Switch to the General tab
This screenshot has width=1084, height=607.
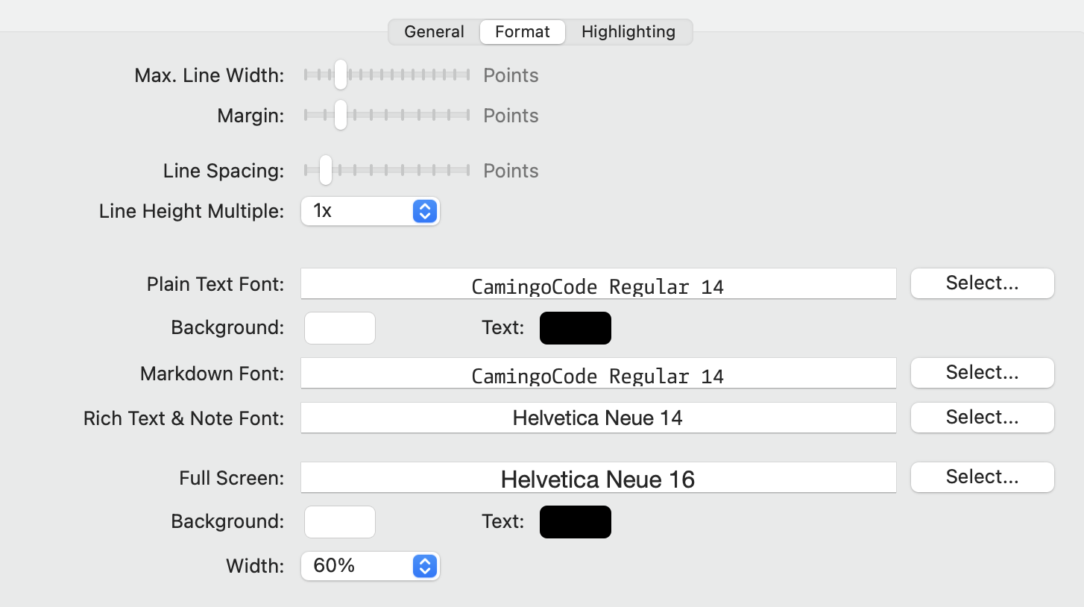coord(434,32)
